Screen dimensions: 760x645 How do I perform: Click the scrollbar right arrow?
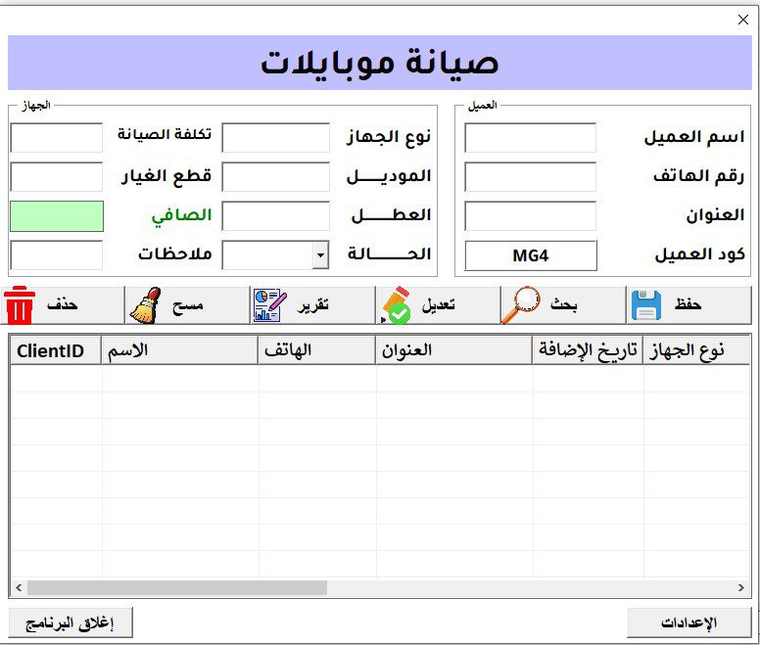tap(741, 588)
